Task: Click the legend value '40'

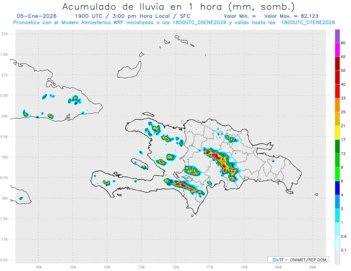Action: (343, 84)
